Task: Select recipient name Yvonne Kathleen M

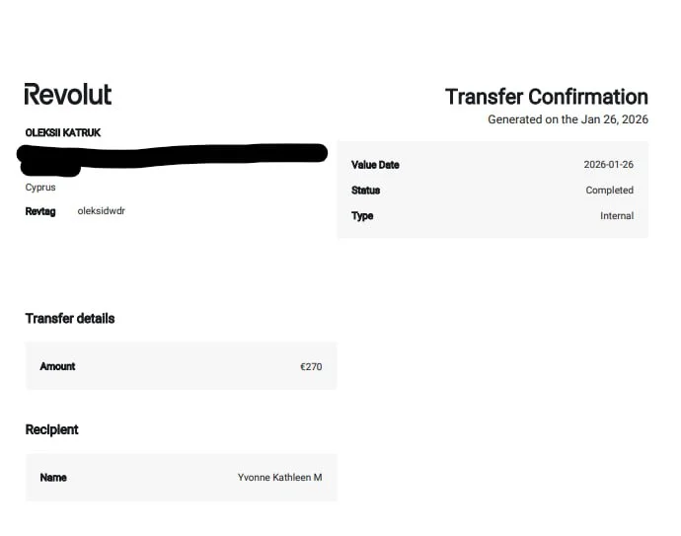Action: click(279, 478)
